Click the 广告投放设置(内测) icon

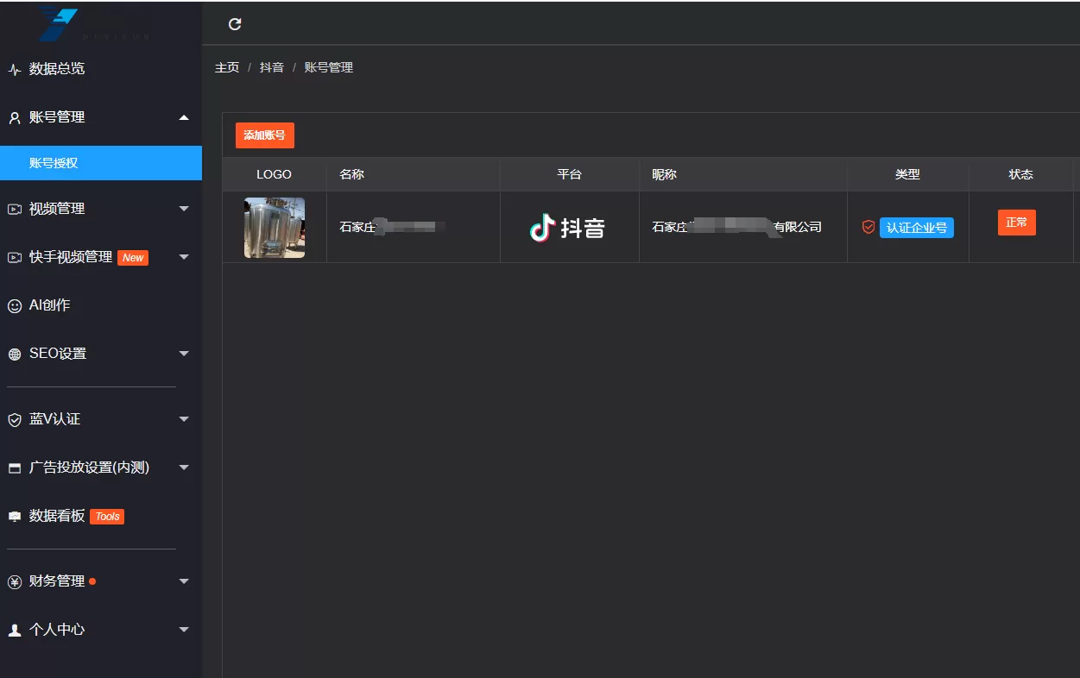pos(14,468)
